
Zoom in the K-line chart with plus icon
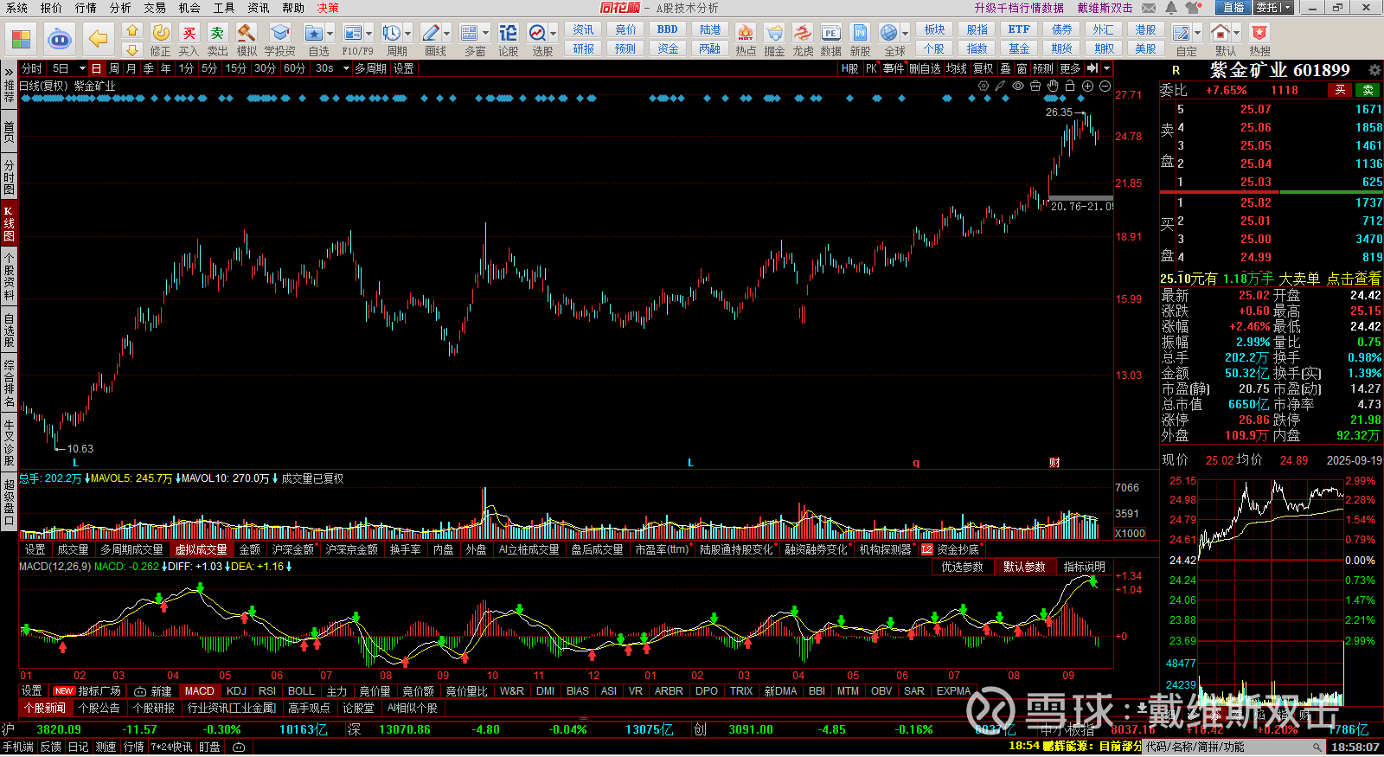1087,86
